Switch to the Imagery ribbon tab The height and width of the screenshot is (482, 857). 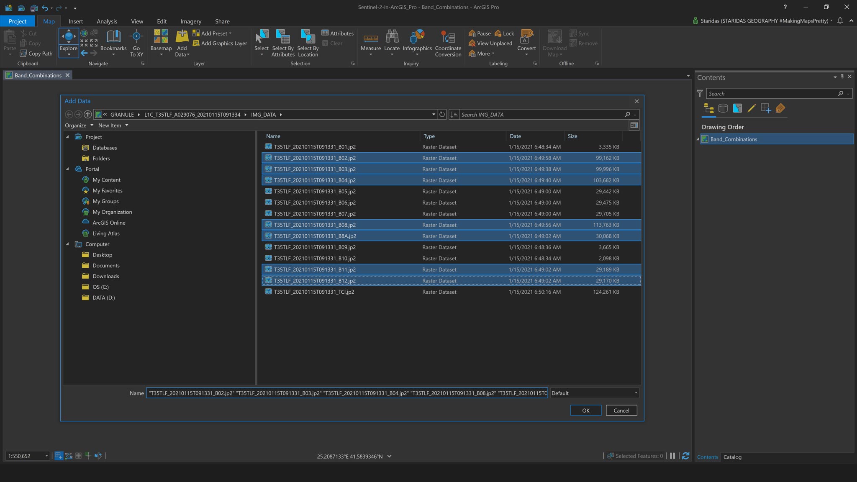click(x=191, y=21)
